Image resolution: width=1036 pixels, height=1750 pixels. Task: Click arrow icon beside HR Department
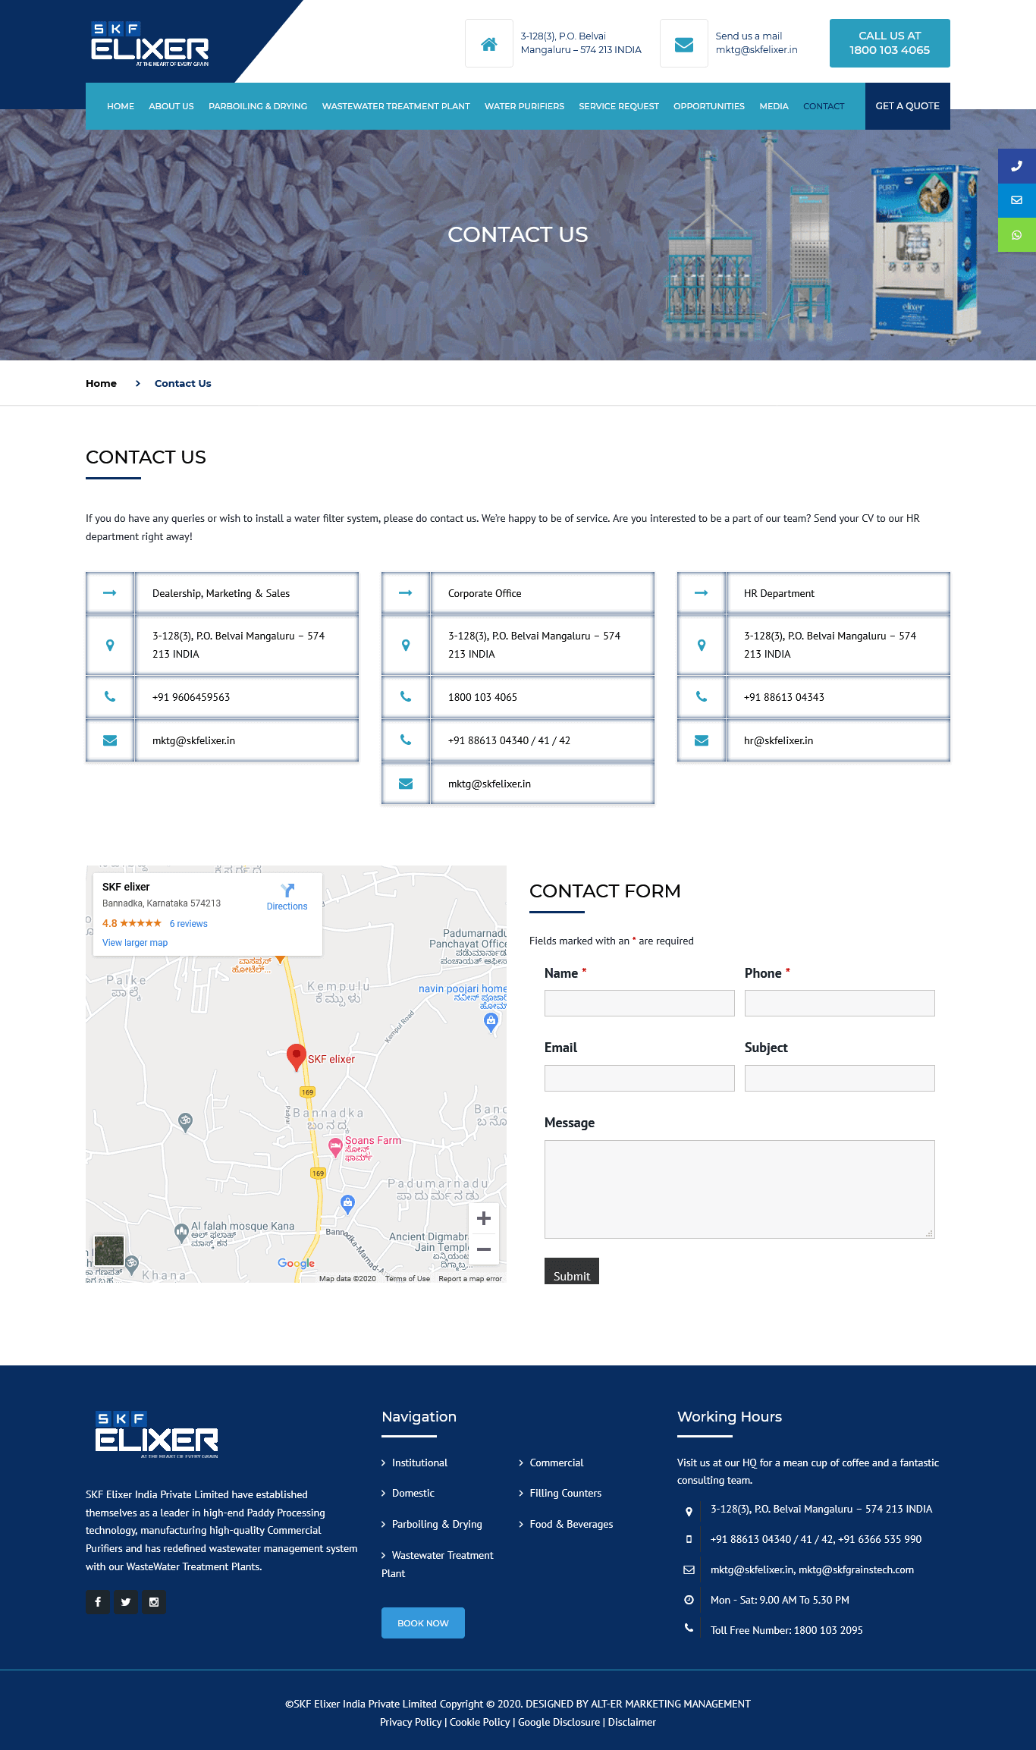click(x=702, y=593)
